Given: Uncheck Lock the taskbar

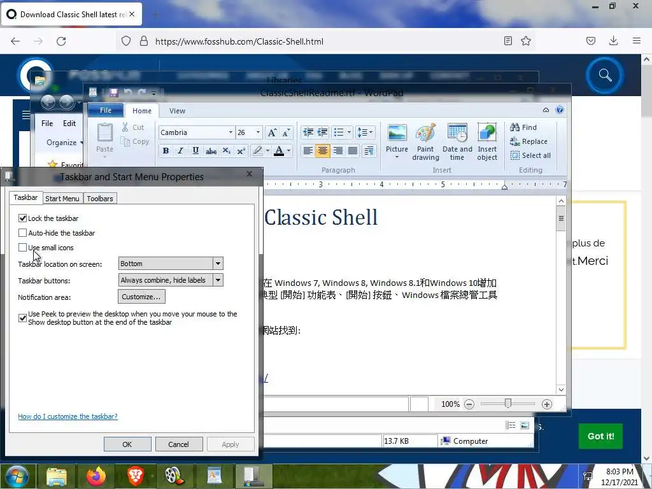Looking at the screenshot, I should pyautogui.click(x=22, y=218).
